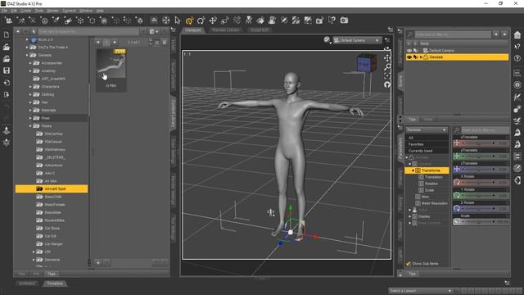Expand the Accessories folder in content tree

[30, 63]
